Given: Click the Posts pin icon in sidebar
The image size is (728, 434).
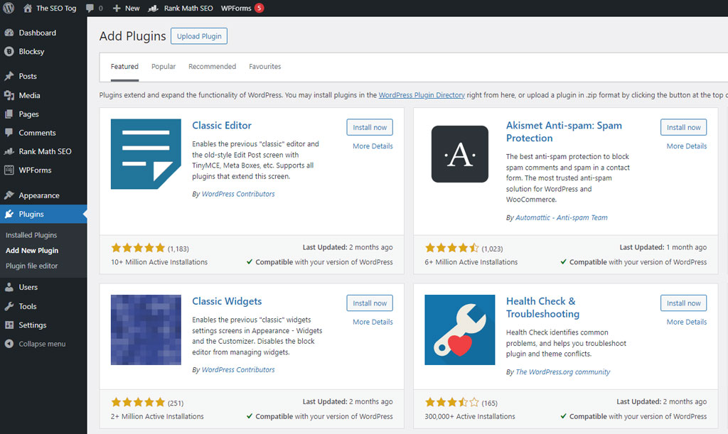Looking at the screenshot, I should [9, 76].
